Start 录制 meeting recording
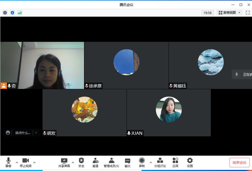The image size is (252, 171). tap(142, 163)
